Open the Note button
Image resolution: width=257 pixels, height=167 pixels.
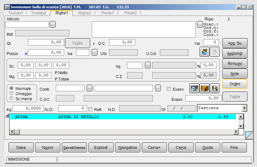(x=235, y=73)
